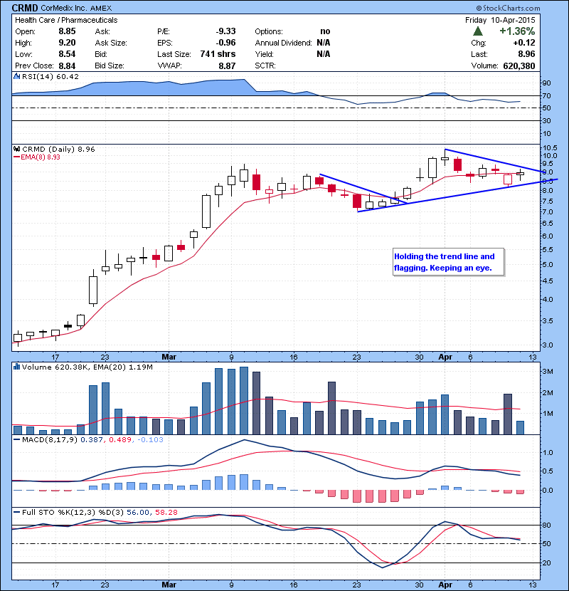569x591 pixels.
Task: Click the MACD 1.0 axis label
Action: click(x=548, y=452)
